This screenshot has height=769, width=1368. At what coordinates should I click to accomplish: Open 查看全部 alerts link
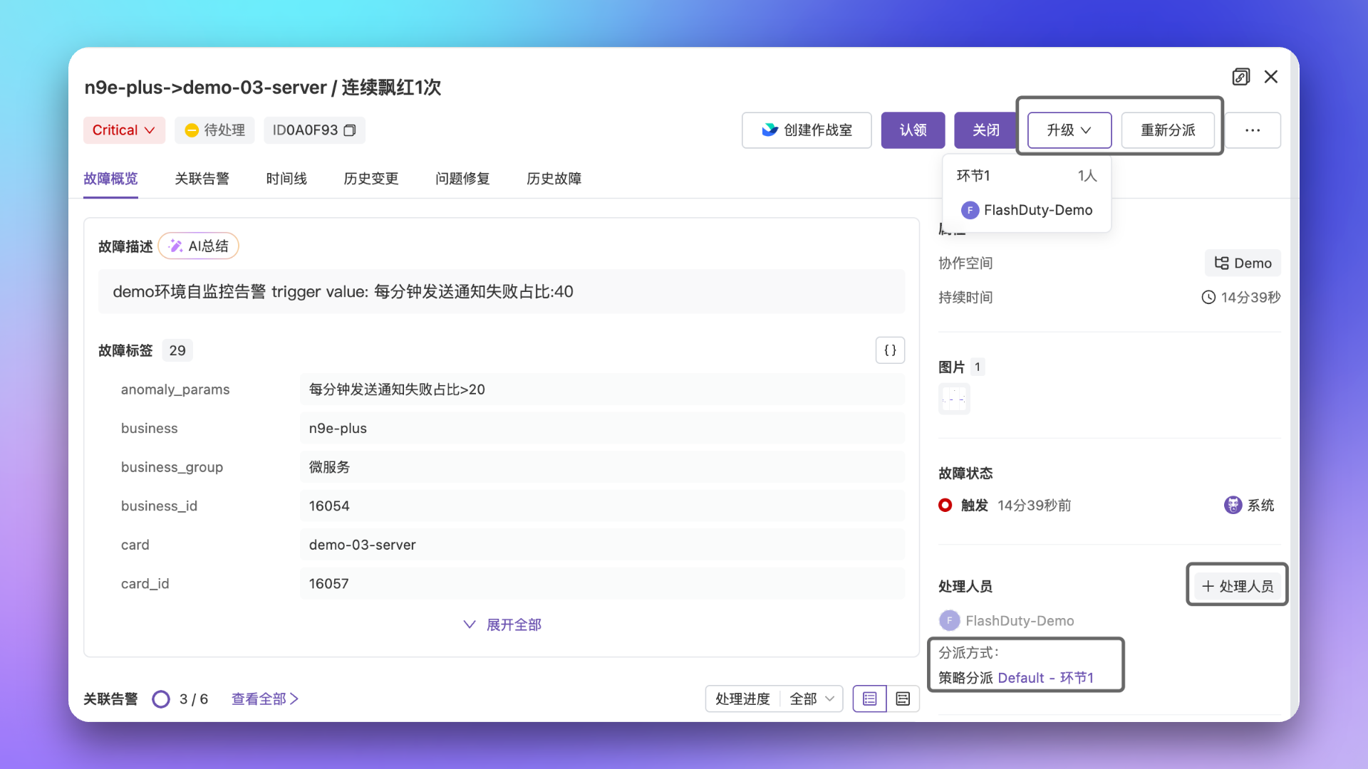(x=264, y=699)
